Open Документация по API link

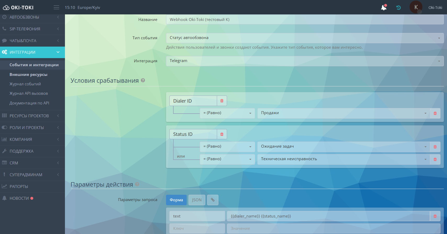(x=29, y=103)
